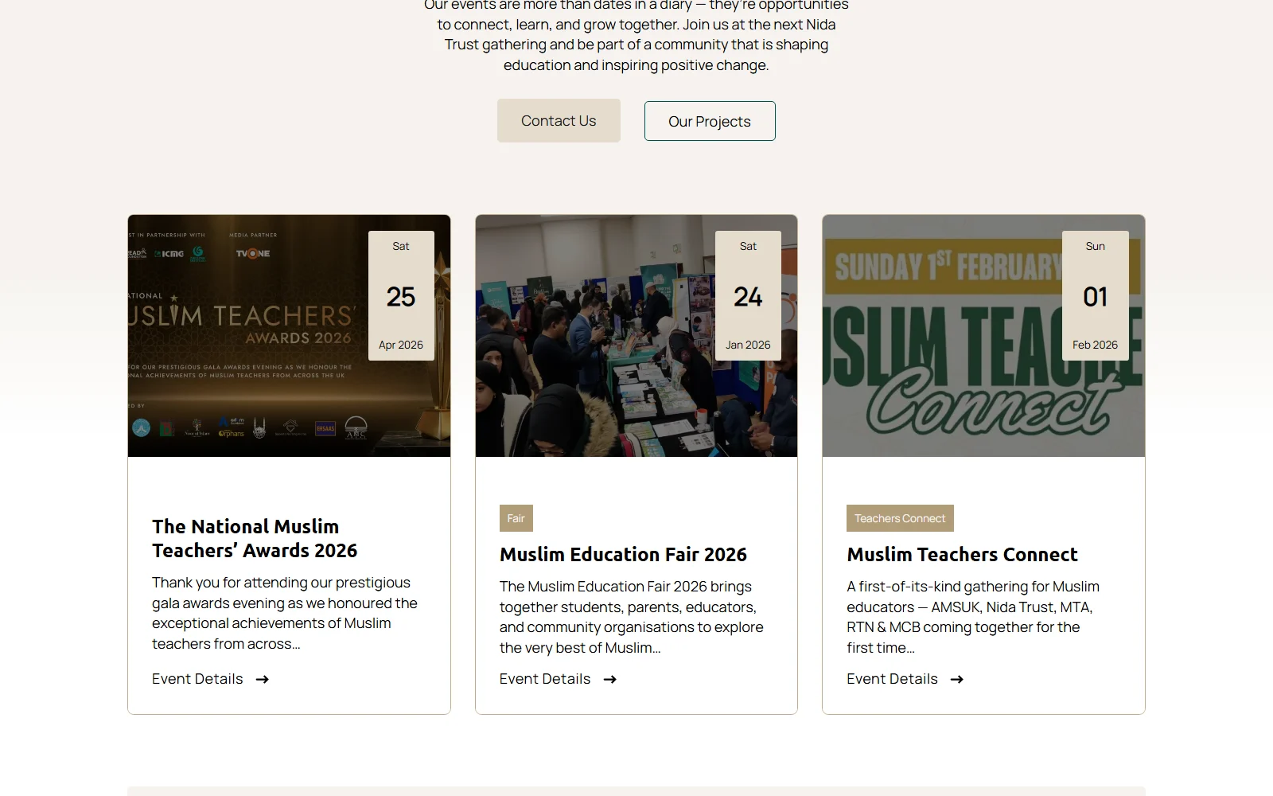Select the Fair category tag
This screenshot has width=1273, height=796.
click(x=516, y=518)
